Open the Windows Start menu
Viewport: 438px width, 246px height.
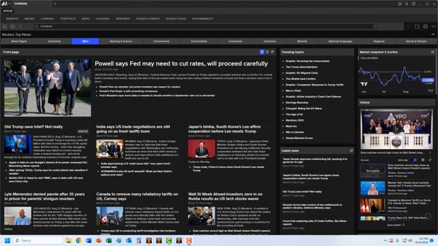coord(8,241)
